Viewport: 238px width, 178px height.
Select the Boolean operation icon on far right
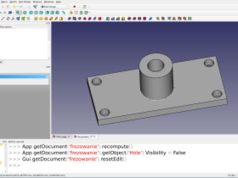coord(190,19)
